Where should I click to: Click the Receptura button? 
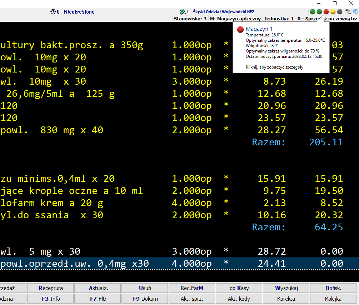pyautogui.click(x=51, y=288)
